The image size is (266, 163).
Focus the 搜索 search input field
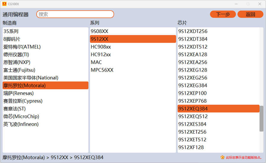point(75,14)
